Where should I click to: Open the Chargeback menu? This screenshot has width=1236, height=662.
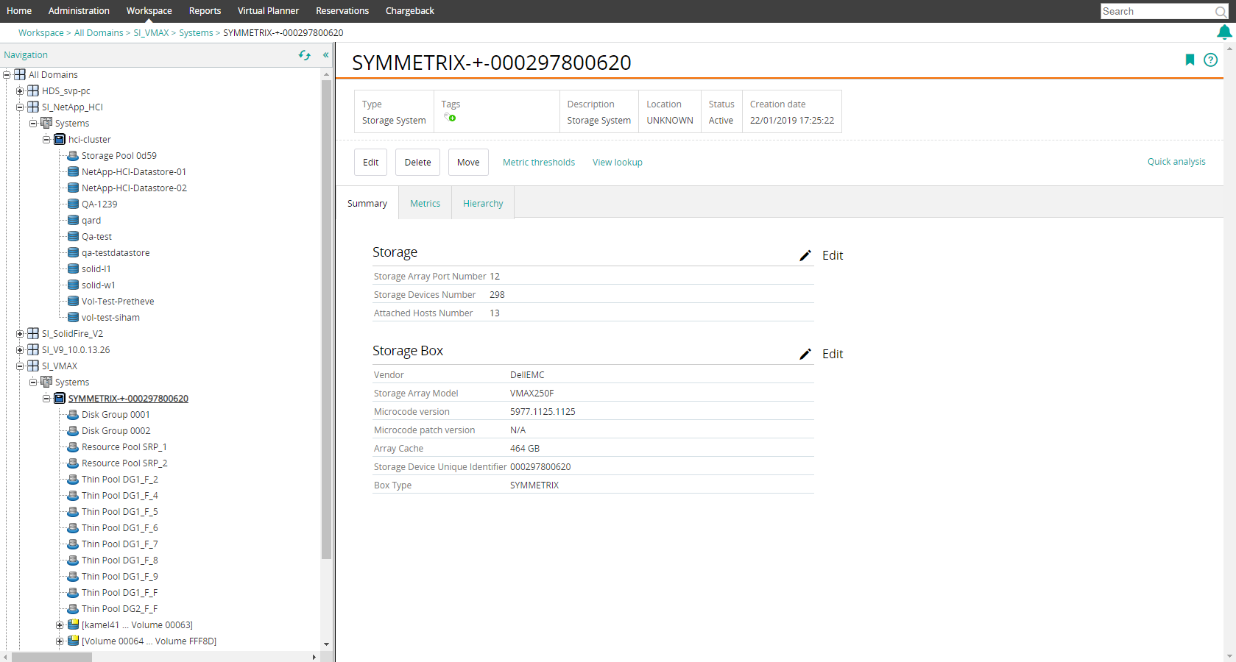pos(410,11)
